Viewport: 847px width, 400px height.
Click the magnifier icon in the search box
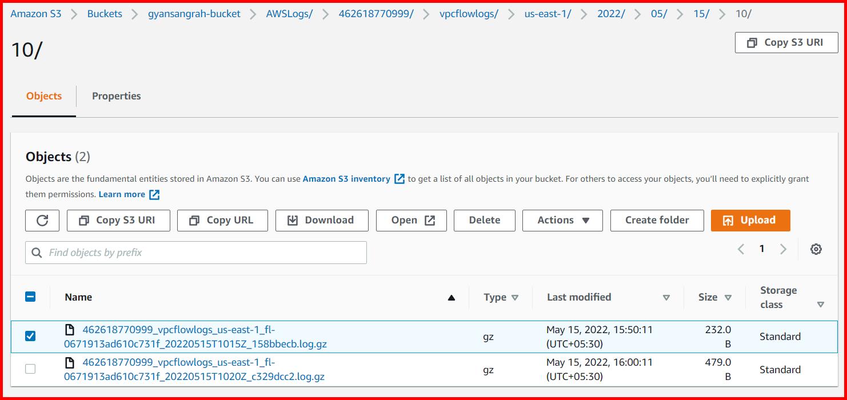pyautogui.click(x=37, y=252)
